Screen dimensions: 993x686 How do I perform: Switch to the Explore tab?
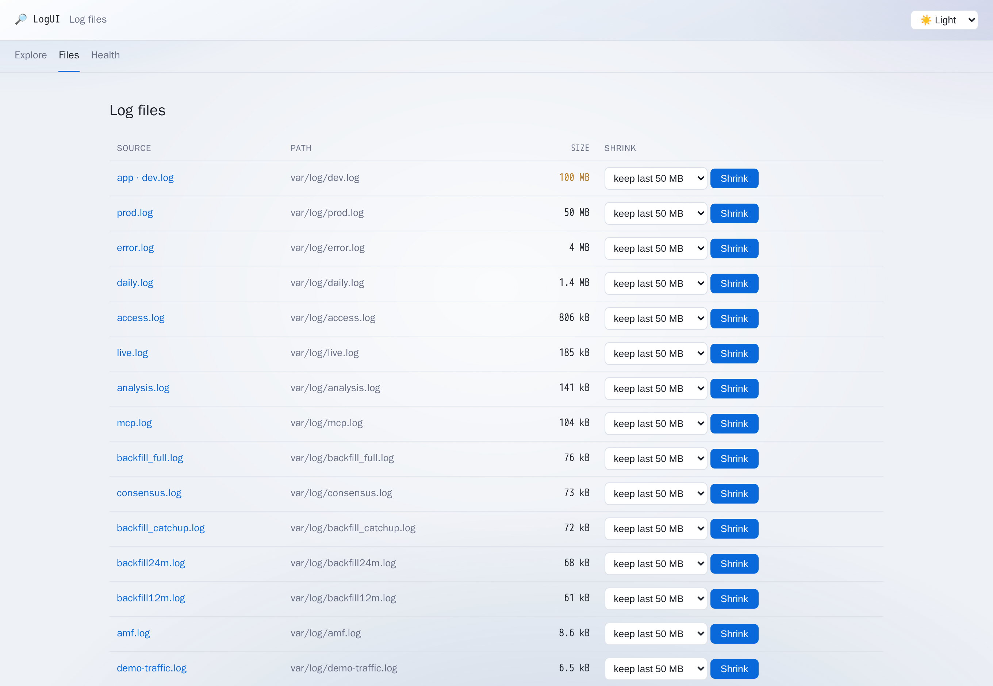(x=31, y=55)
